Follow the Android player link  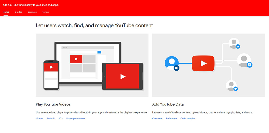click(x=51, y=119)
